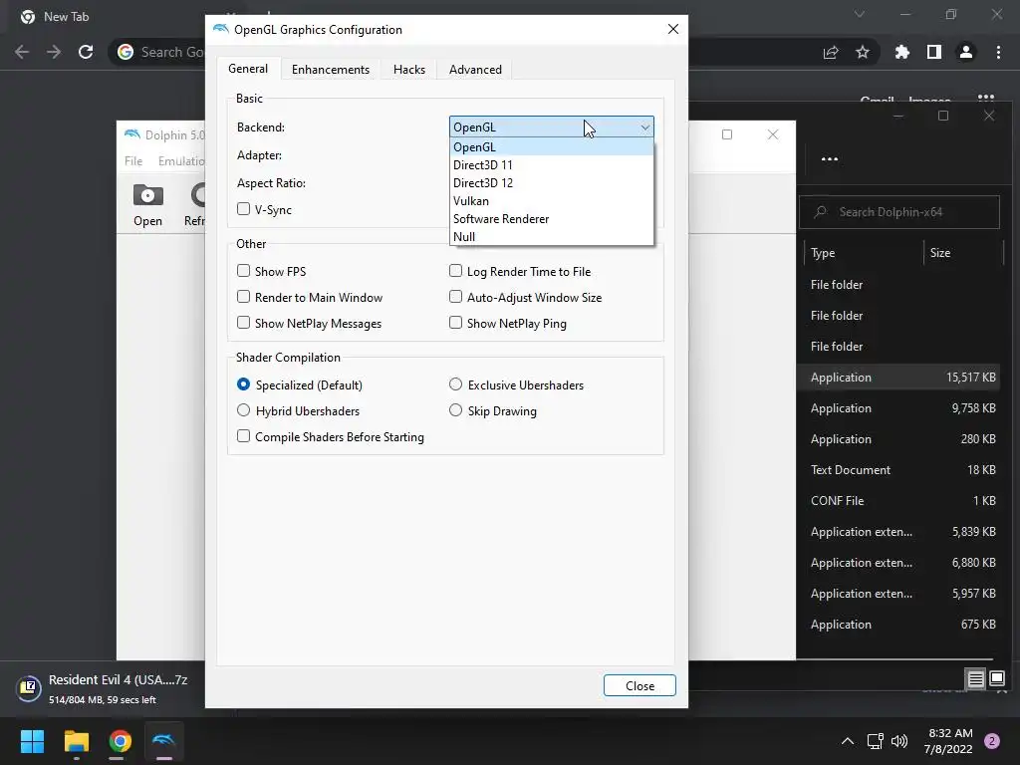
Task: Show hidden icons tray chevron
Action: [847, 741]
